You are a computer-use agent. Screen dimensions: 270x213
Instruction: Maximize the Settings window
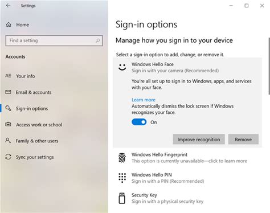point(247,6)
